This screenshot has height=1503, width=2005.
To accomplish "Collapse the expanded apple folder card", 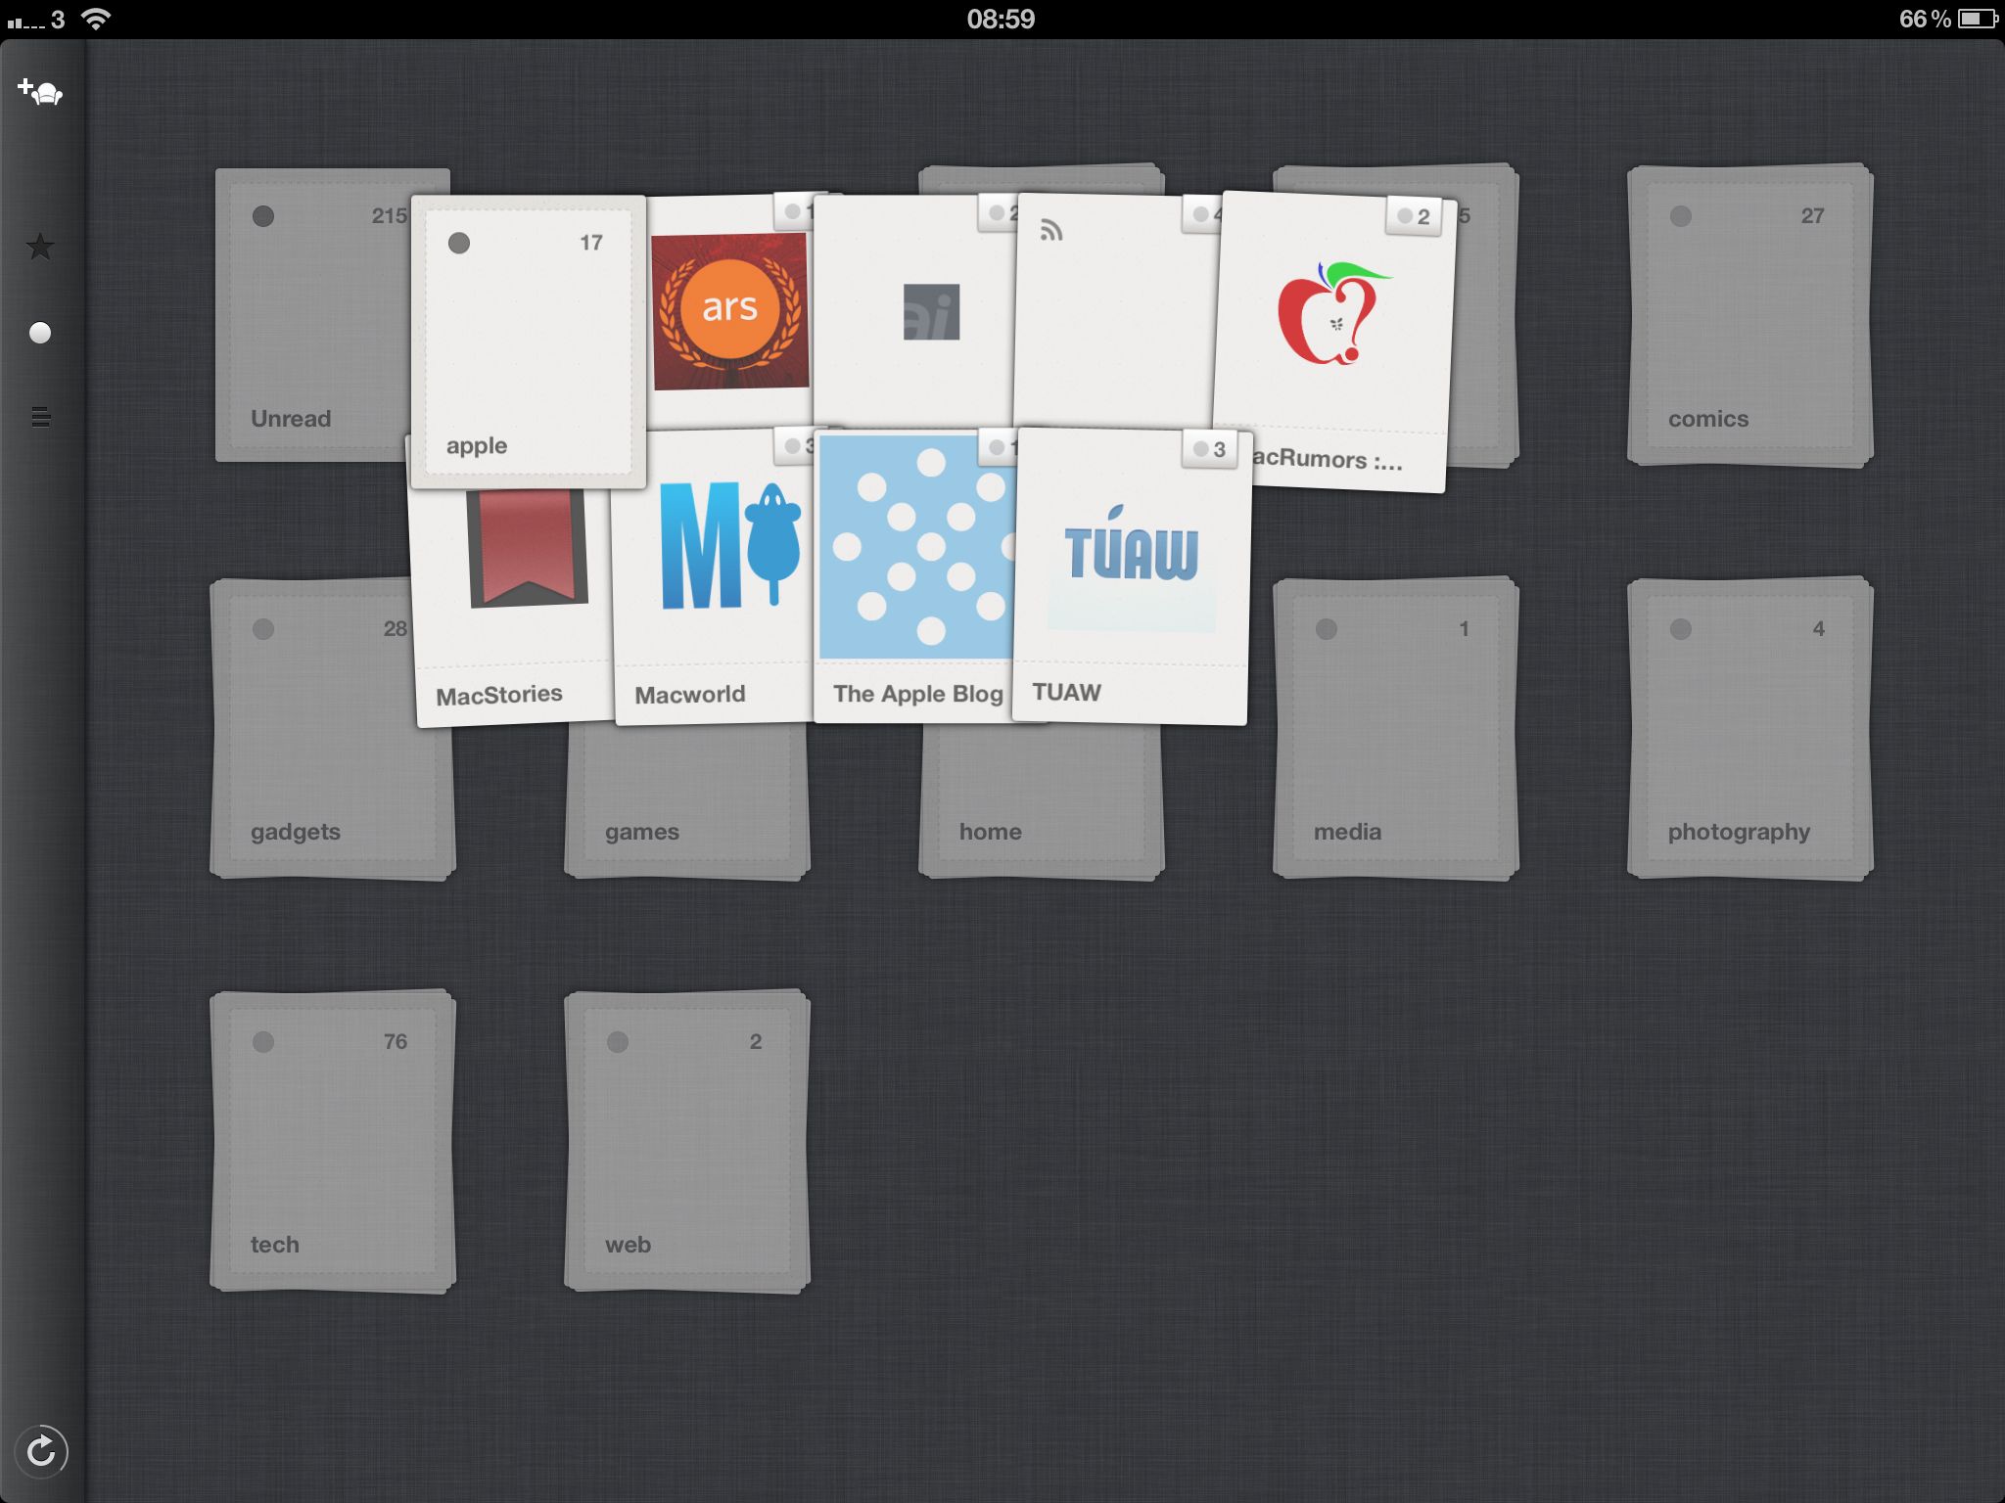I will pos(529,342).
